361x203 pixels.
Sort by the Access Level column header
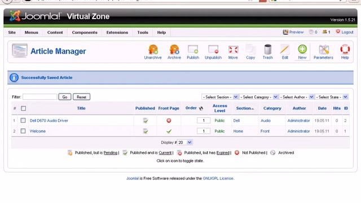(x=219, y=108)
